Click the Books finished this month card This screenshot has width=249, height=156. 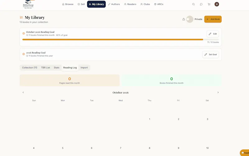[x=171, y=80]
